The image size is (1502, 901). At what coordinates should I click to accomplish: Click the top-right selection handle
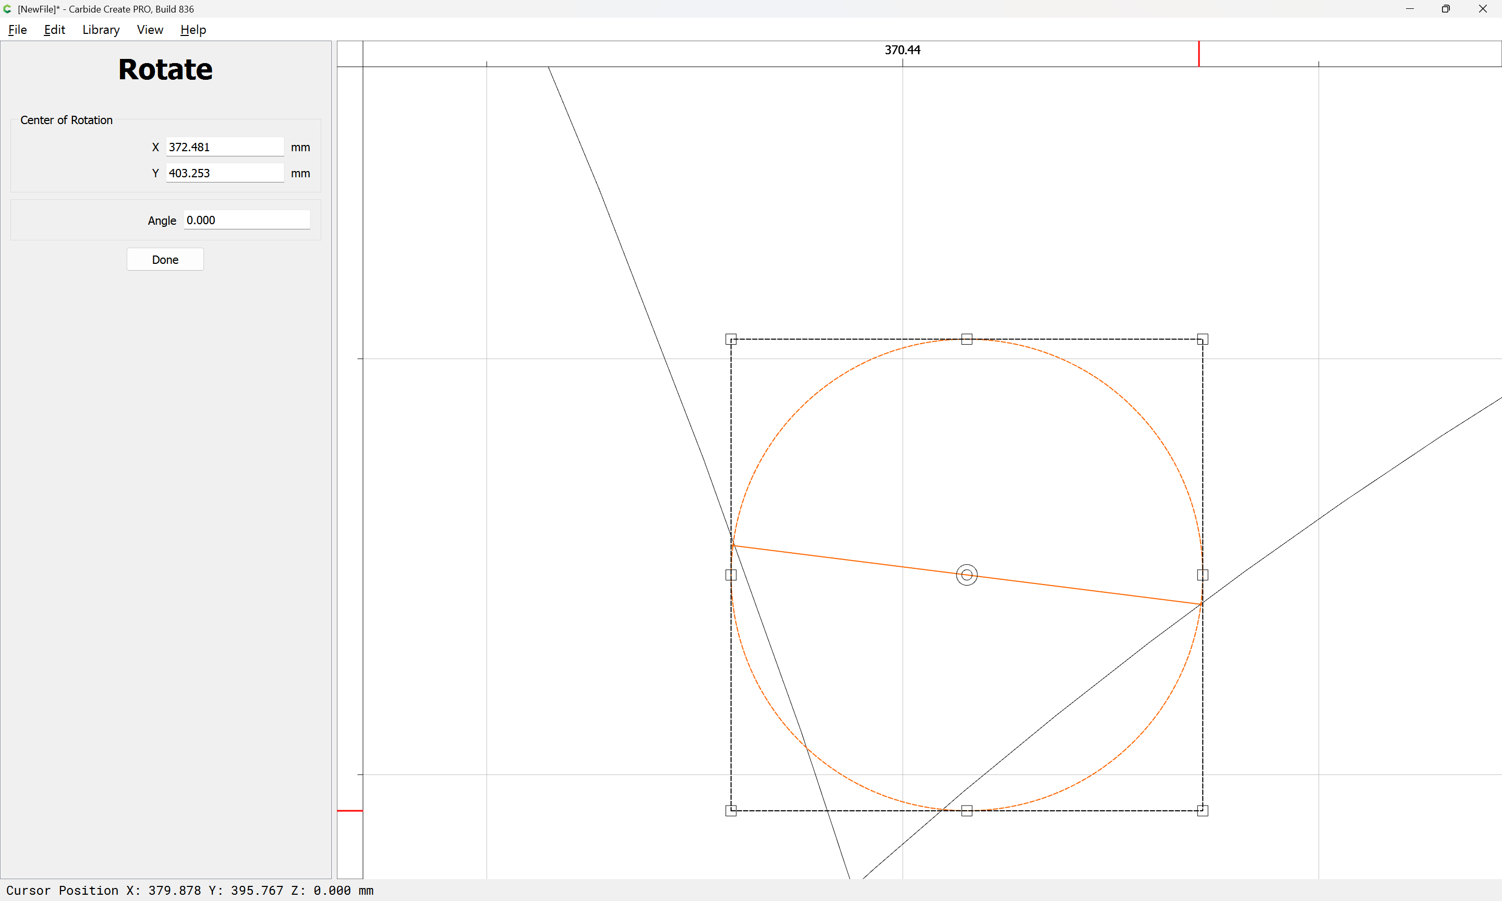(1202, 339)
